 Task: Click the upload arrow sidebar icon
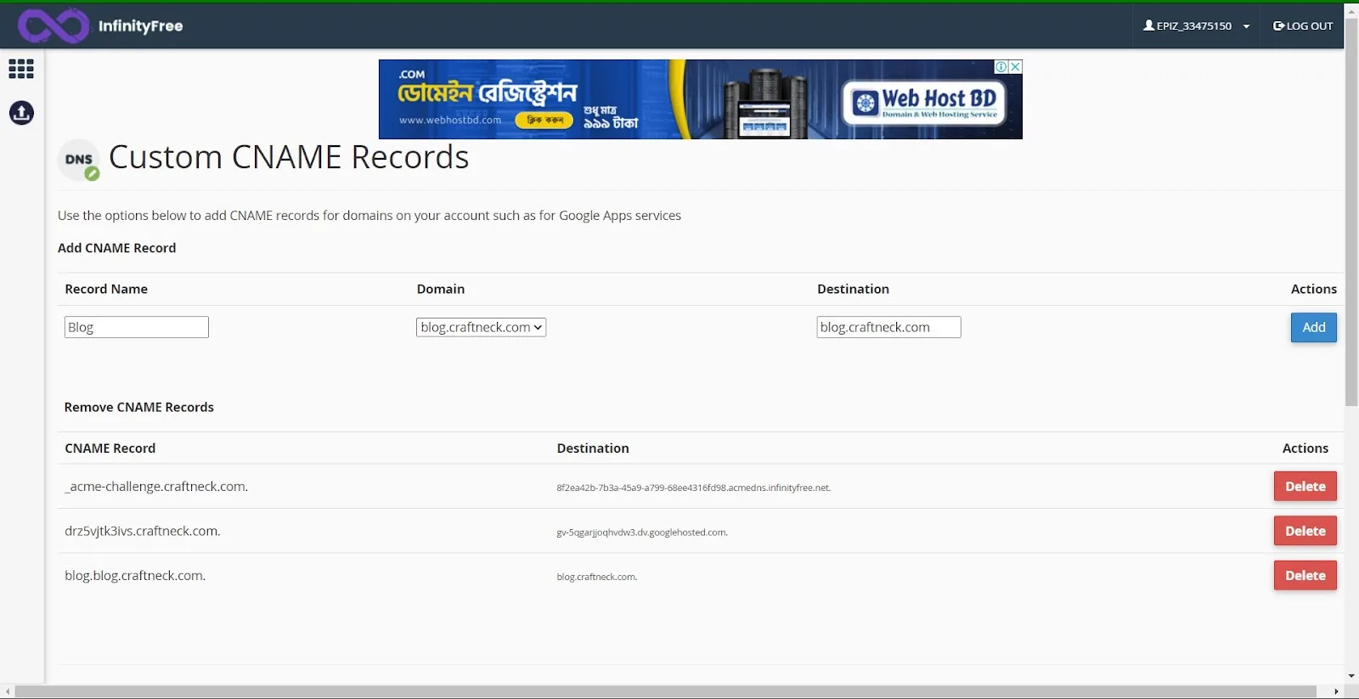tap(21, 112)
